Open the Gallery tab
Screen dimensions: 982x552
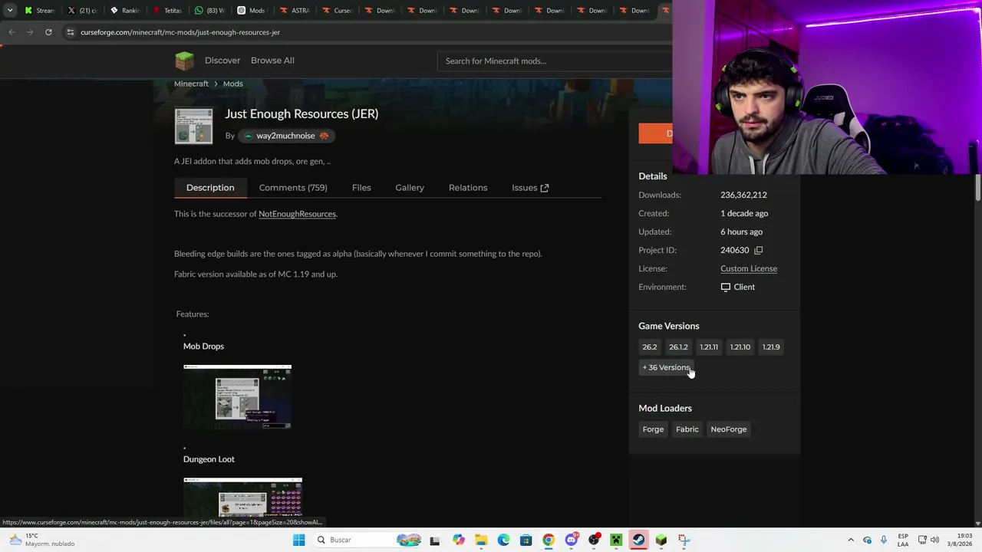410,188
